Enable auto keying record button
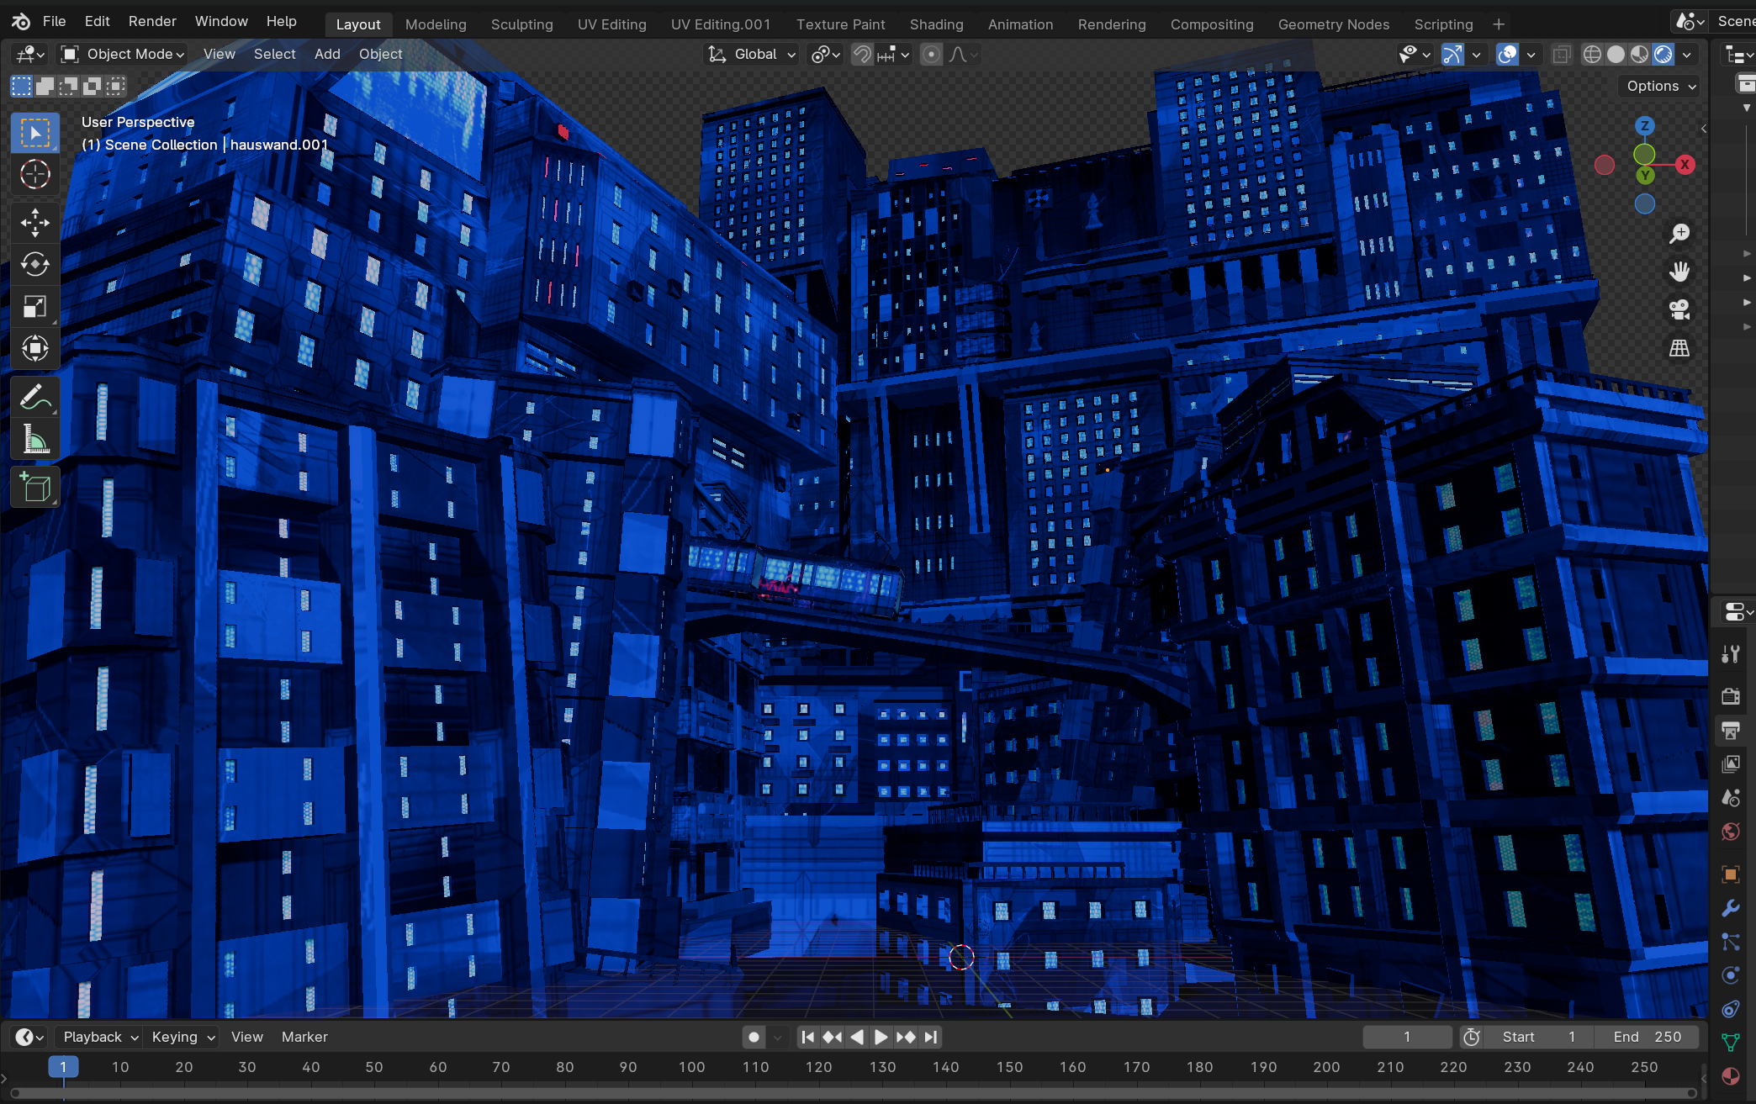1756x1104 pixels. click(754, 1037)
